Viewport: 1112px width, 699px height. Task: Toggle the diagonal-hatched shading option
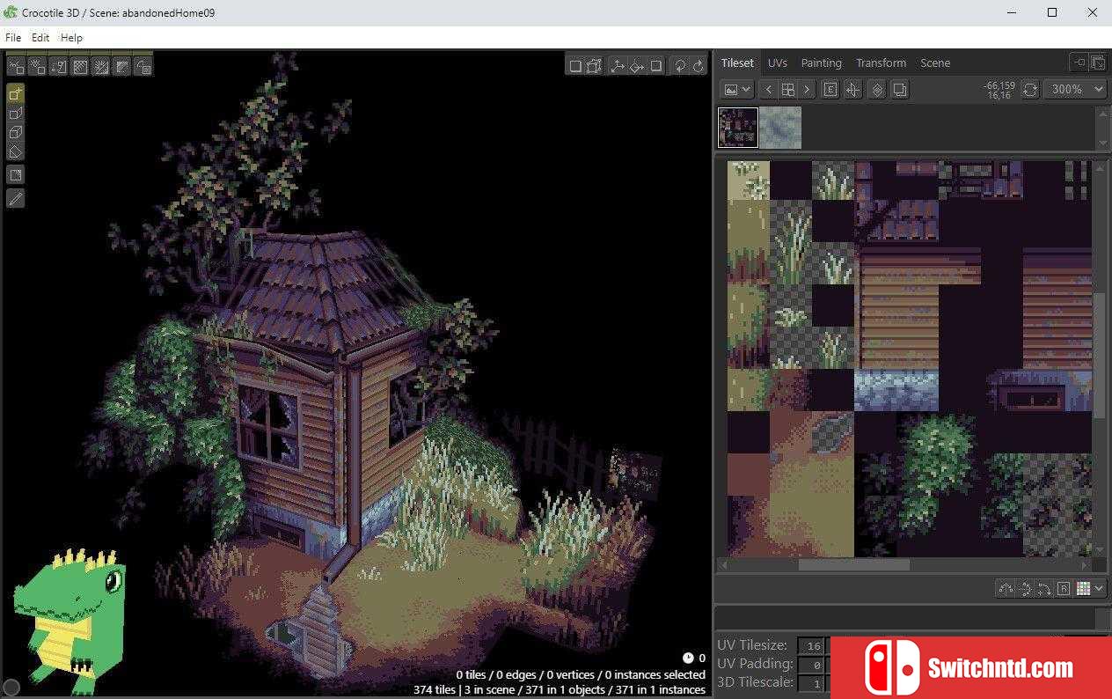pyautogui.click(x=122, y=66)
